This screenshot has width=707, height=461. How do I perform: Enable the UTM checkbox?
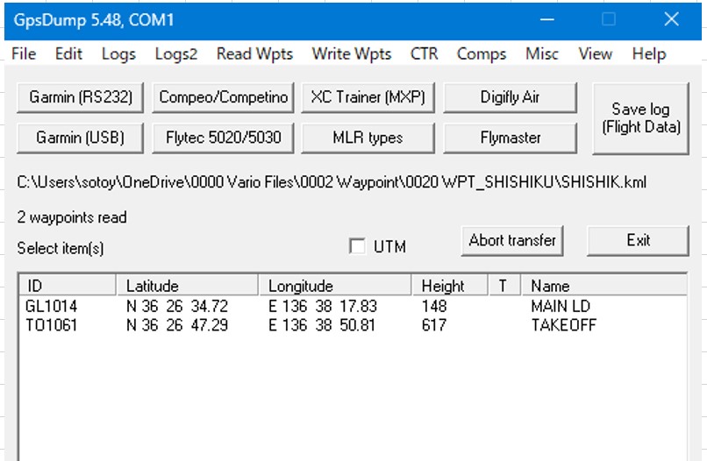[357, 246]
